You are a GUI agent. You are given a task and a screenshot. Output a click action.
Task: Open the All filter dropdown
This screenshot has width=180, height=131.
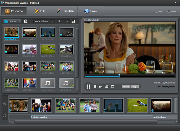(x=63, y=21)
